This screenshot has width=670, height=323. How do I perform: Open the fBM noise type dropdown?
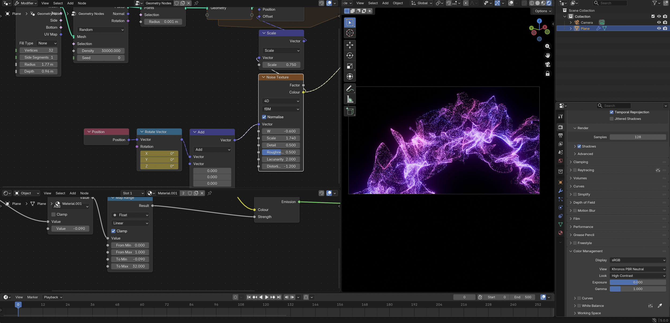tap(281, 109)
